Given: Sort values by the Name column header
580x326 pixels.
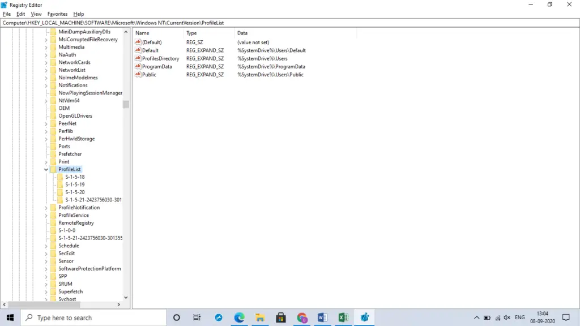Looking at the screenshot, I should tap(158, 33).
